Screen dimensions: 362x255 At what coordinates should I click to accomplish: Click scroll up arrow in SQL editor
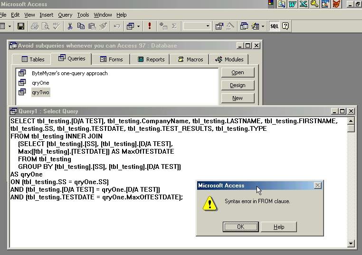(351, 121)
